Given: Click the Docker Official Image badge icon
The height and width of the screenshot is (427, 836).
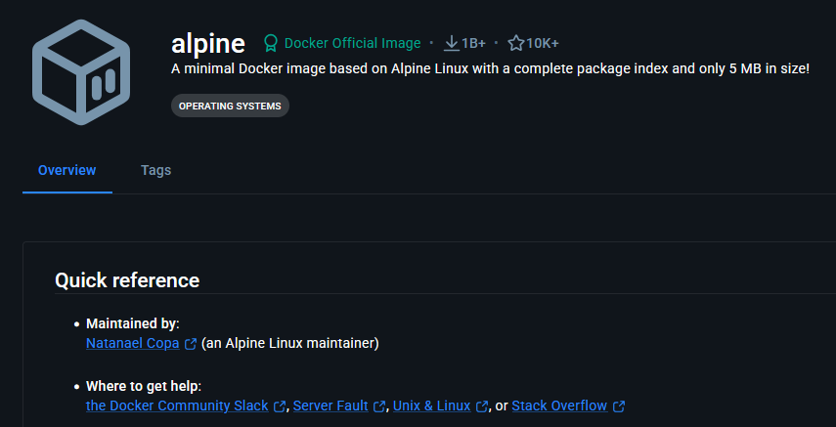Looking at the screenshot, I should coord(271,43).
